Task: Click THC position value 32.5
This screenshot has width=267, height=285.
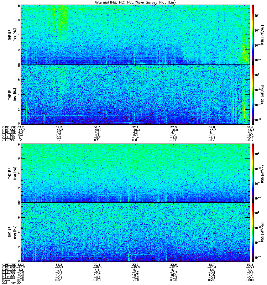Action: tap(135, 265)
